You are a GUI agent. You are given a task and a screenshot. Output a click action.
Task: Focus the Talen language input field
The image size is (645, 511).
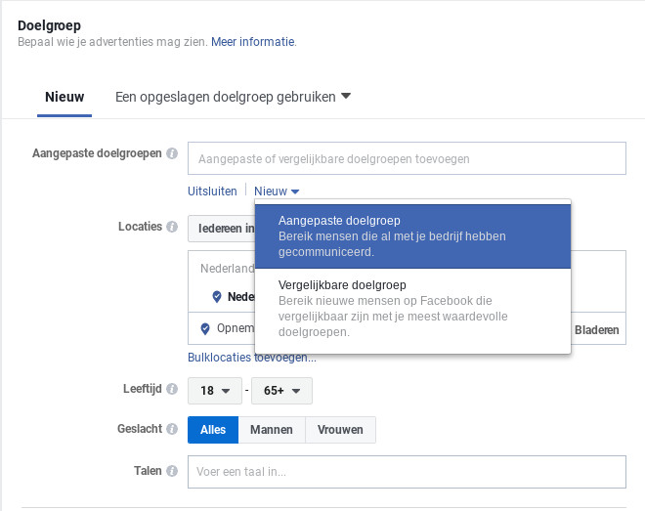(407, 472)
